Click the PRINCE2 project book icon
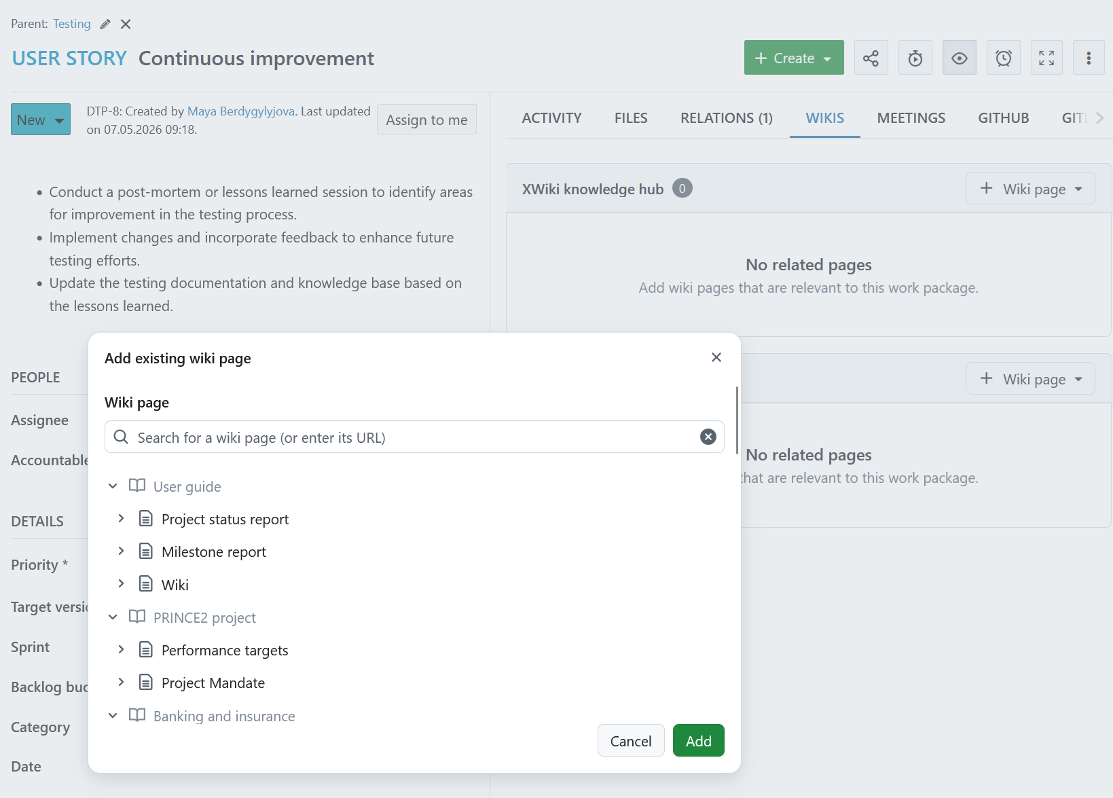Image resolution: width=1113 pixels, height=798 pixels. tap(137, 617)
